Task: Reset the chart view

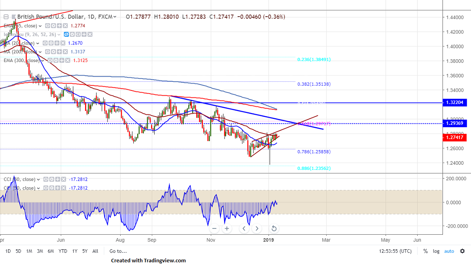Action: point(274,229)
